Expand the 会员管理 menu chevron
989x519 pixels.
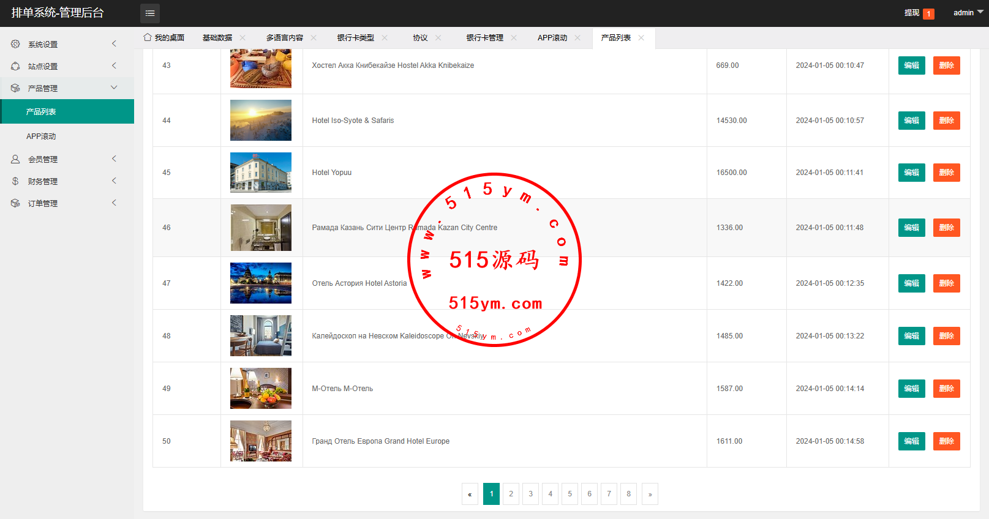coord(114,159)
